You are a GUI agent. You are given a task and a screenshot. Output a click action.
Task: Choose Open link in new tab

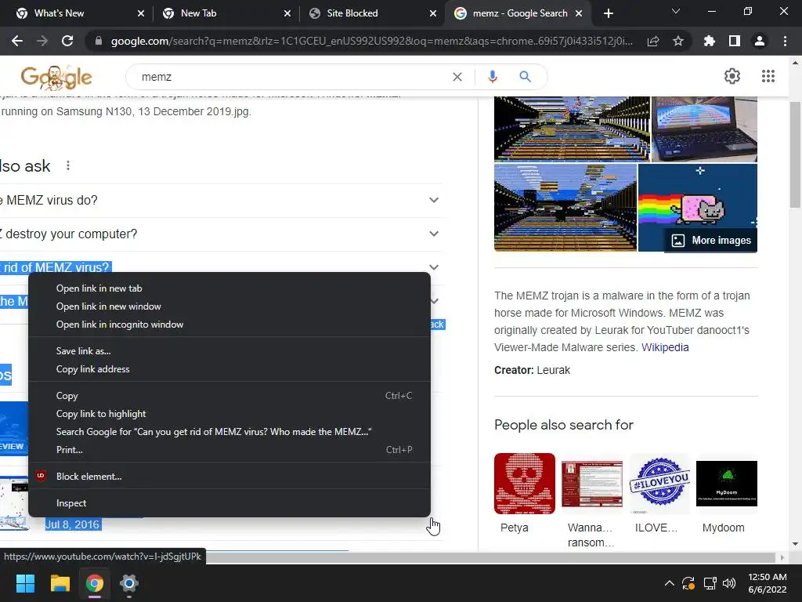(x=229, y=288)
